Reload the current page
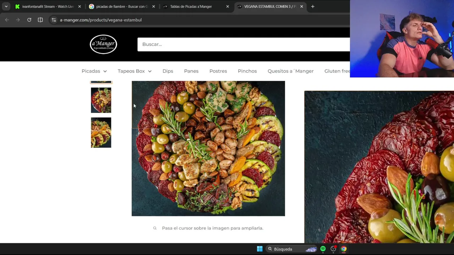 click(29, 20)
